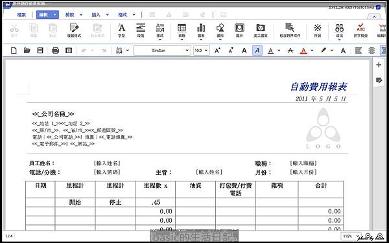Expand the 檢視 menu arrow
Image resolution: width=389 pixels, height=243 pixels.
click(81, 15)
